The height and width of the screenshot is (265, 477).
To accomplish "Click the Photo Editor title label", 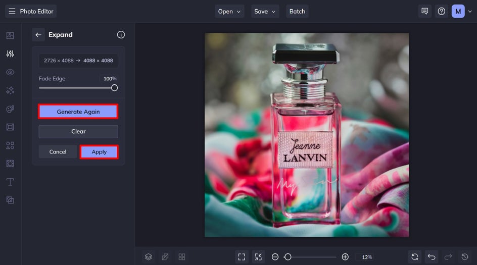I will tap(36, 11).
